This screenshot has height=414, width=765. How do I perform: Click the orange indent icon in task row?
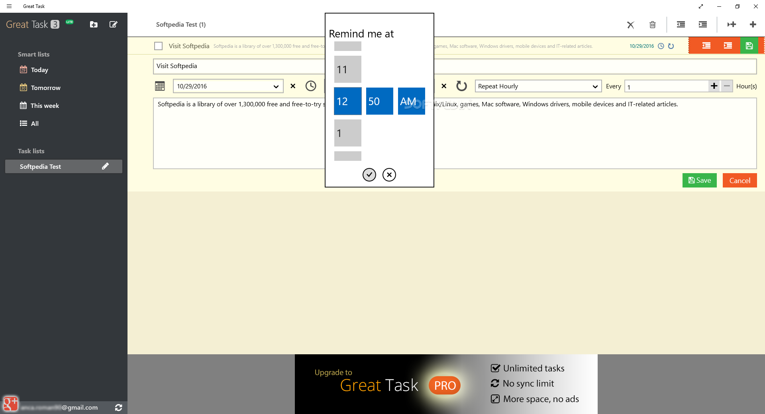click(728, 46)
